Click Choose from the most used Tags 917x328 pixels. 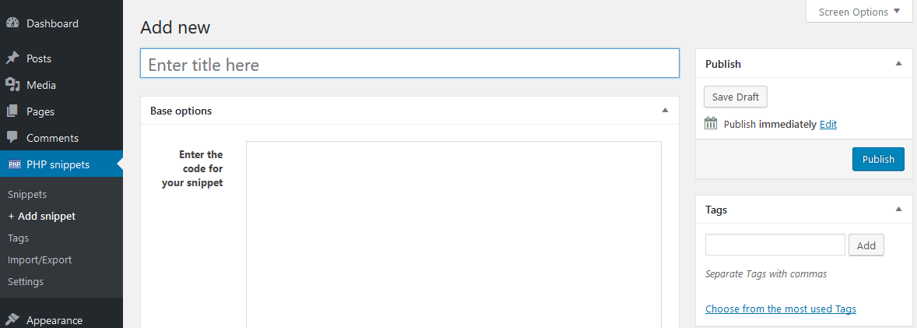[780, 309]
